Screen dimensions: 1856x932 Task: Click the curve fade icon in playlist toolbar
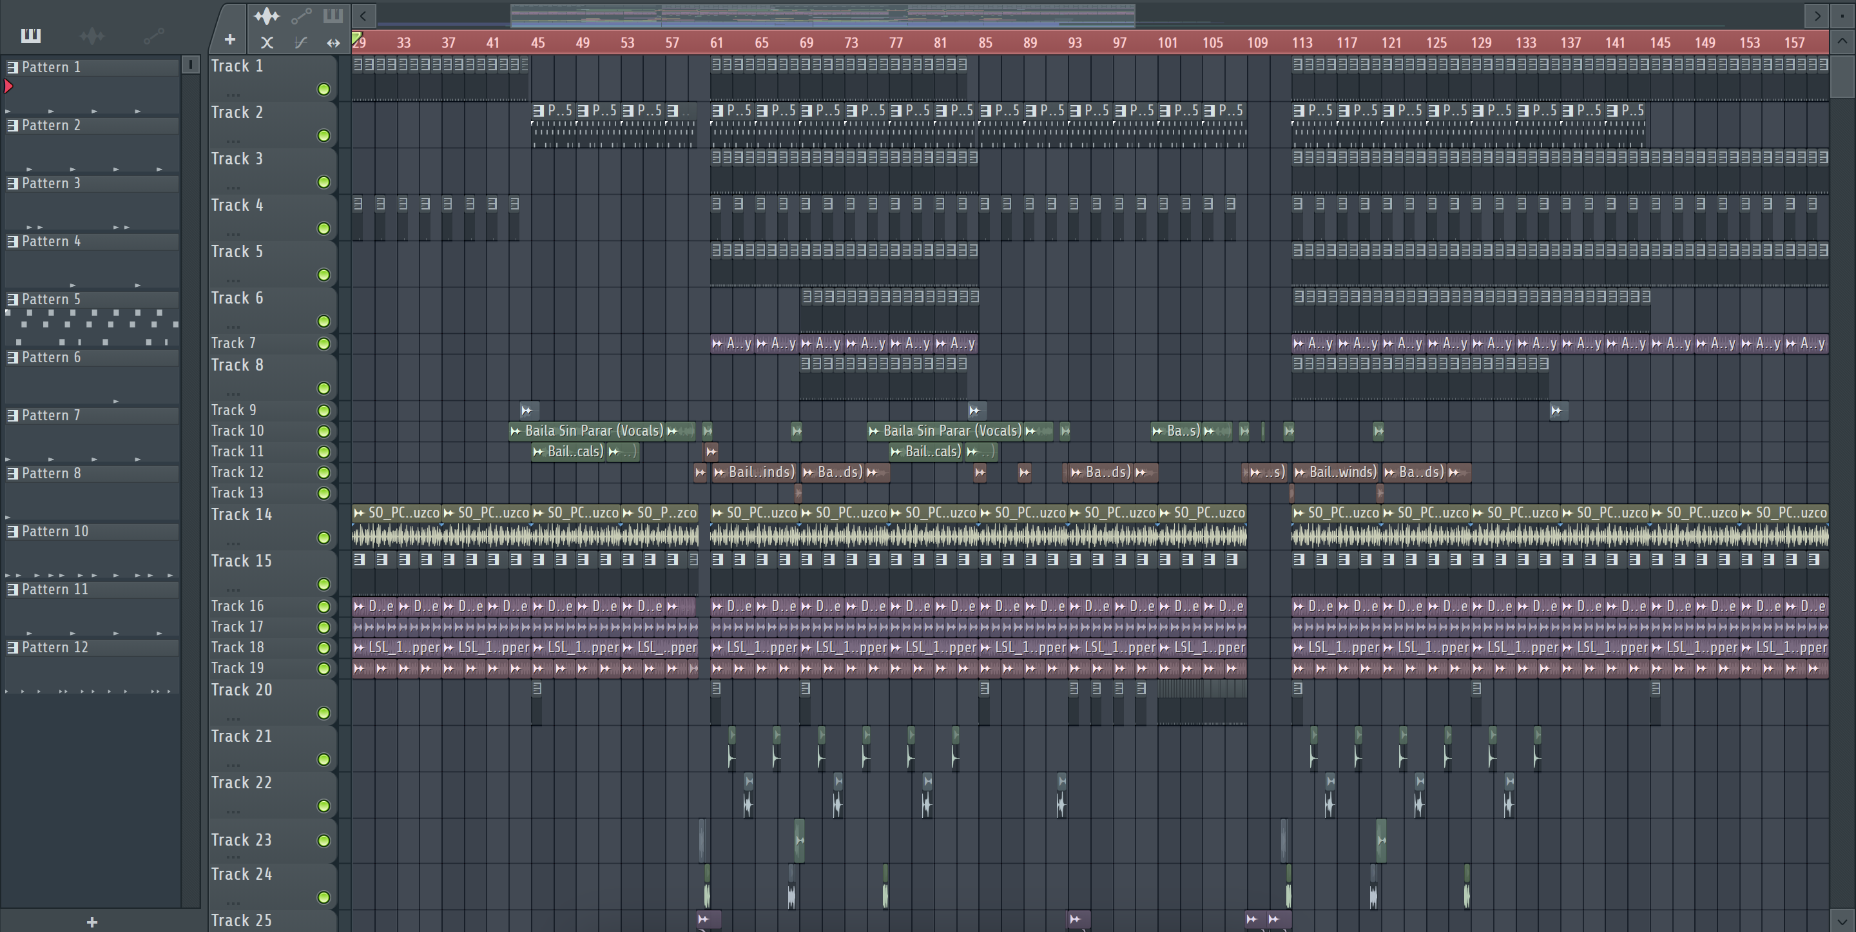(x=300, y=43)
